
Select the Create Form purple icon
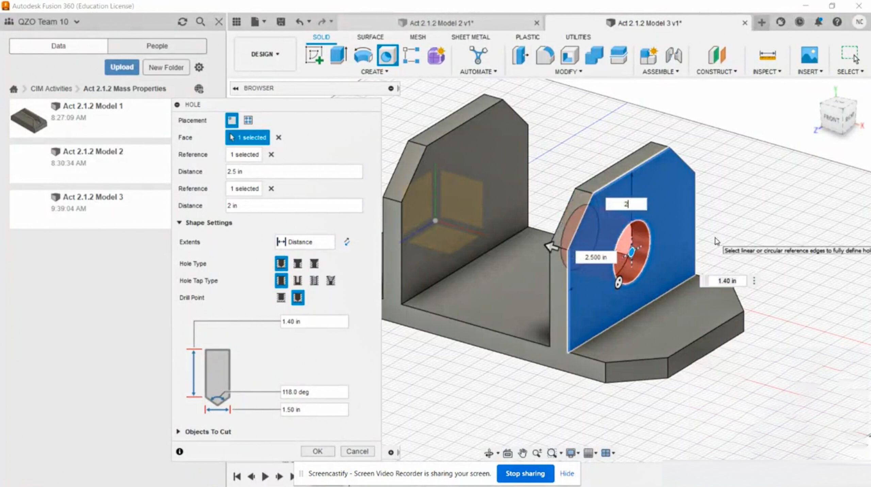pyautogui.click(x=436, y=55)
